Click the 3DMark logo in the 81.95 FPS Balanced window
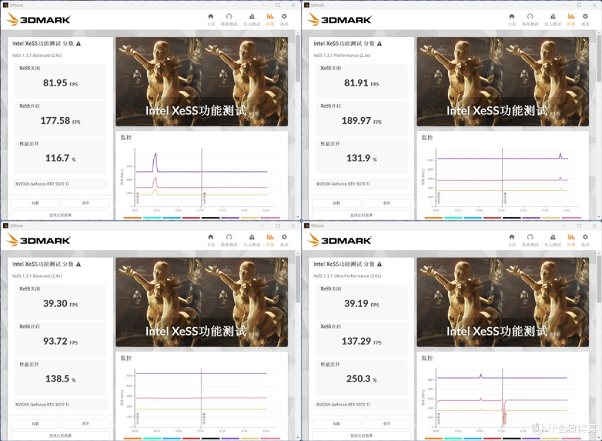Screen dimensions: 602x441 (x=39, y=19)
